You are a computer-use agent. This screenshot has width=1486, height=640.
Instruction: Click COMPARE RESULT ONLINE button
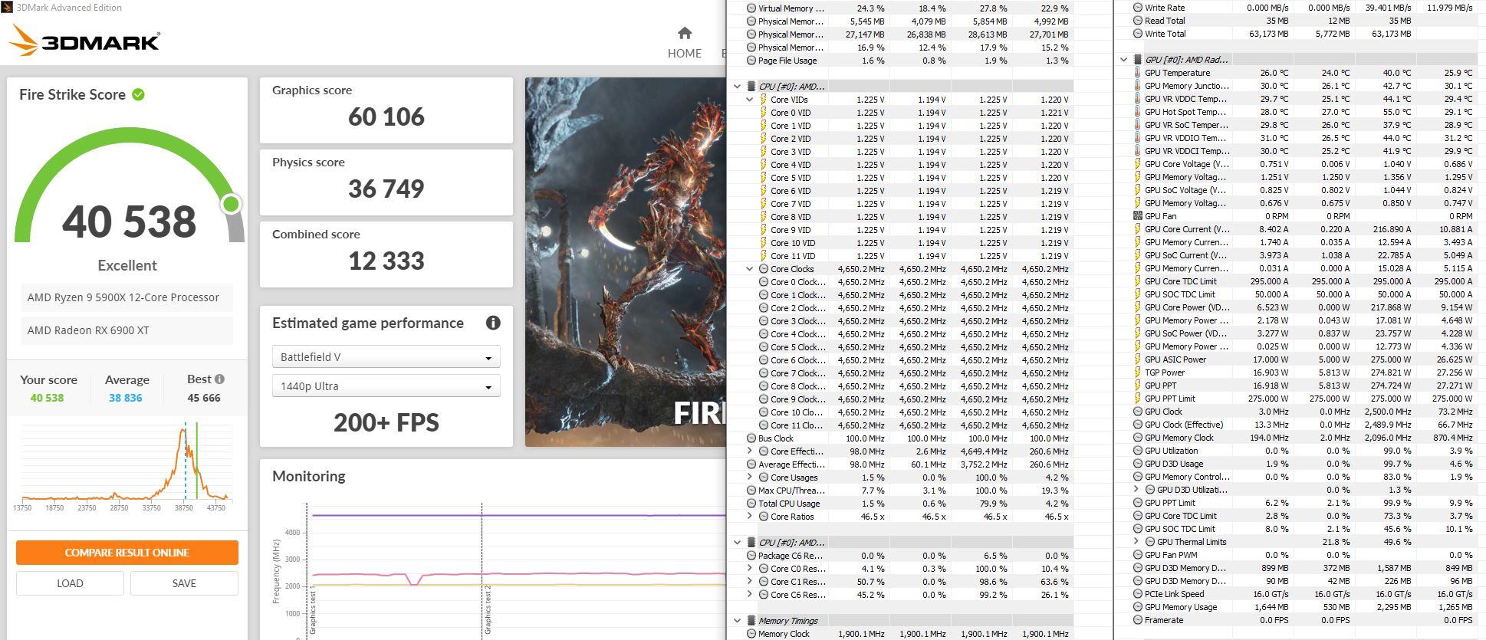(x=127, y=553)
